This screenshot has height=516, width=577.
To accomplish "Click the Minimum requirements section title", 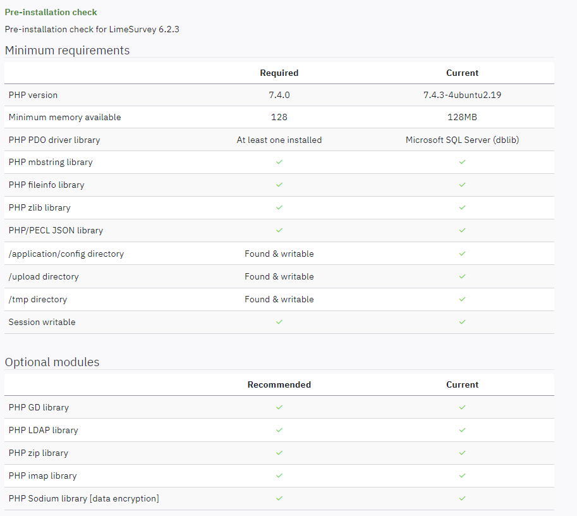I will point(67,51).
